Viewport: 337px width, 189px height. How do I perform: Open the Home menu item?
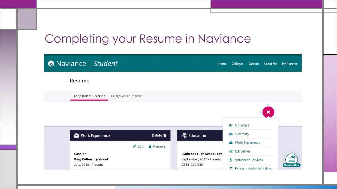222,64
